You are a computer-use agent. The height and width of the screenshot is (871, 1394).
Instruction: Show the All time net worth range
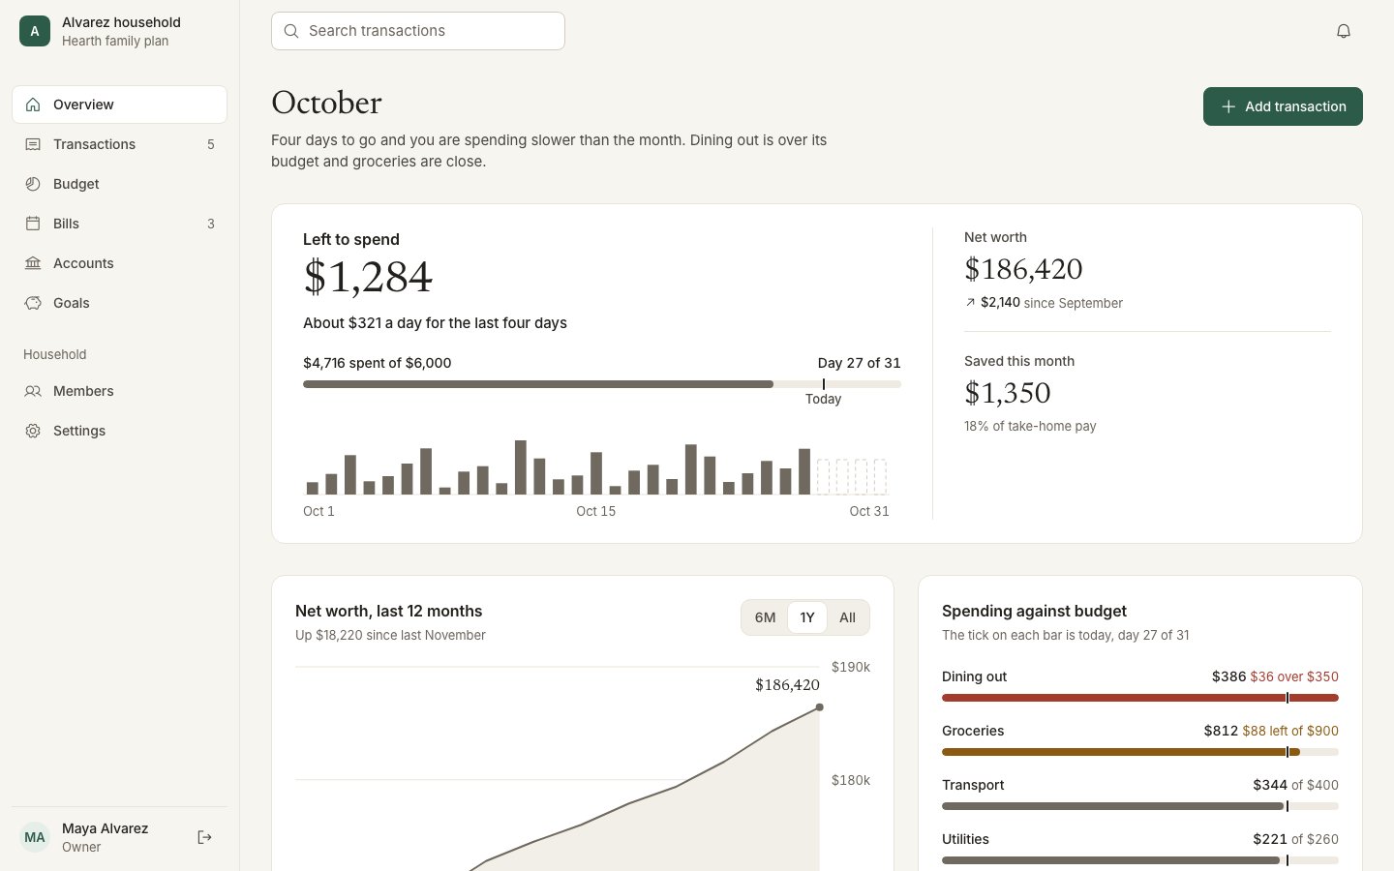coord(847,617)
